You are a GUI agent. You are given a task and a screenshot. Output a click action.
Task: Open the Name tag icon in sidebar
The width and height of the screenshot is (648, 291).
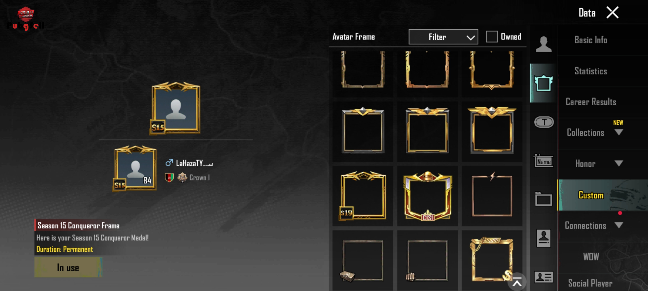click(544, 161)
